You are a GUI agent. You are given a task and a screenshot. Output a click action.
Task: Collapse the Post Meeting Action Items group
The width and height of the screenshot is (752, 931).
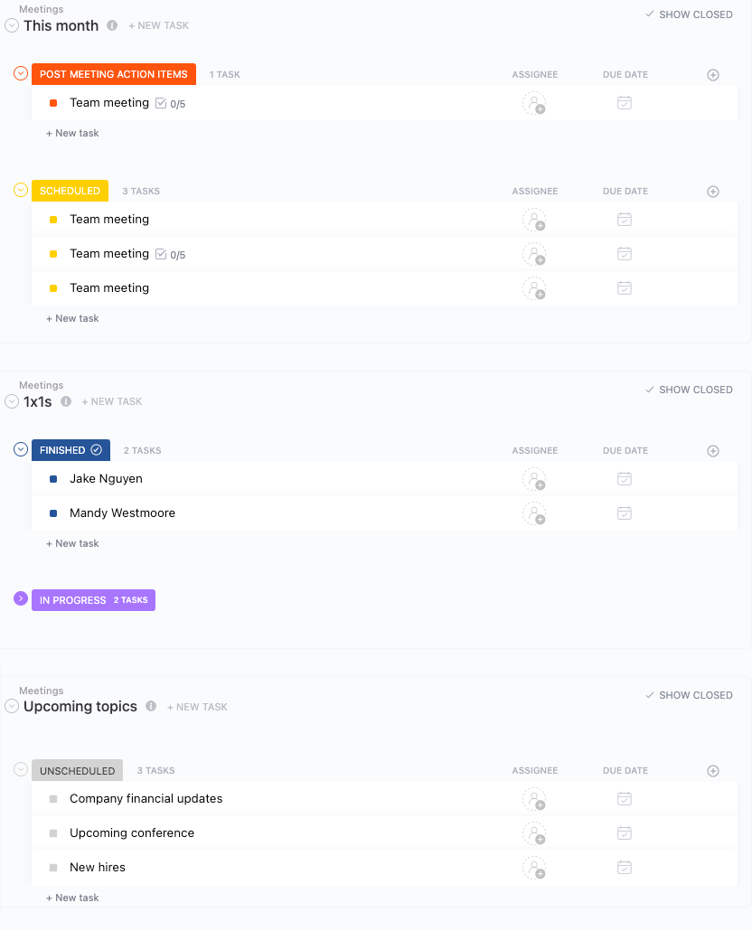coord(21,73)
